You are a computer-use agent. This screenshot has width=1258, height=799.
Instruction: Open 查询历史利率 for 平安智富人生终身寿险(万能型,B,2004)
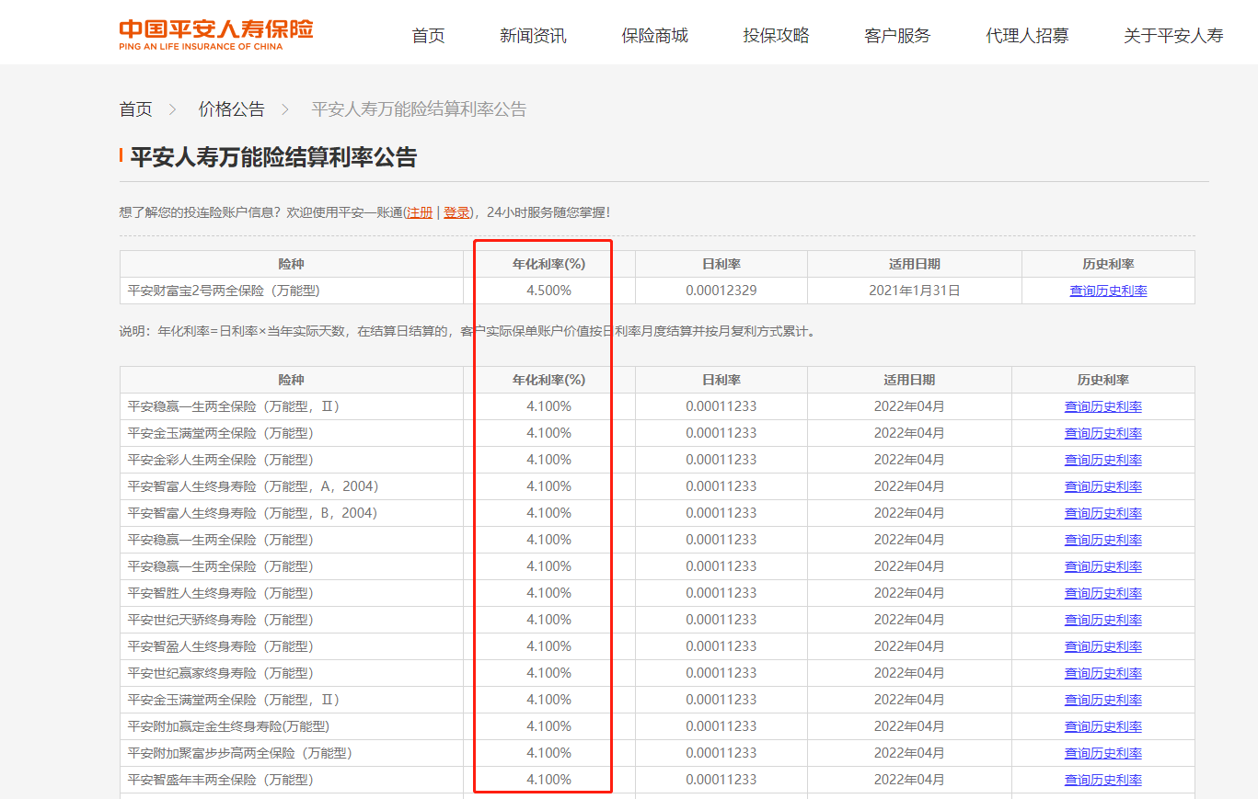click(1103, 513)
